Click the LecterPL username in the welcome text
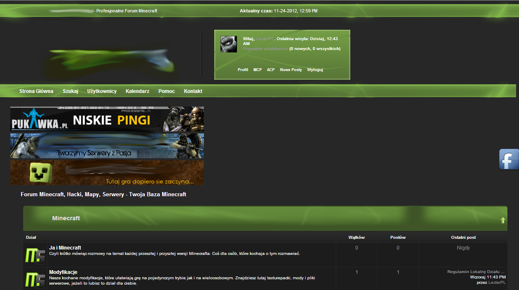 pos(265,38)
